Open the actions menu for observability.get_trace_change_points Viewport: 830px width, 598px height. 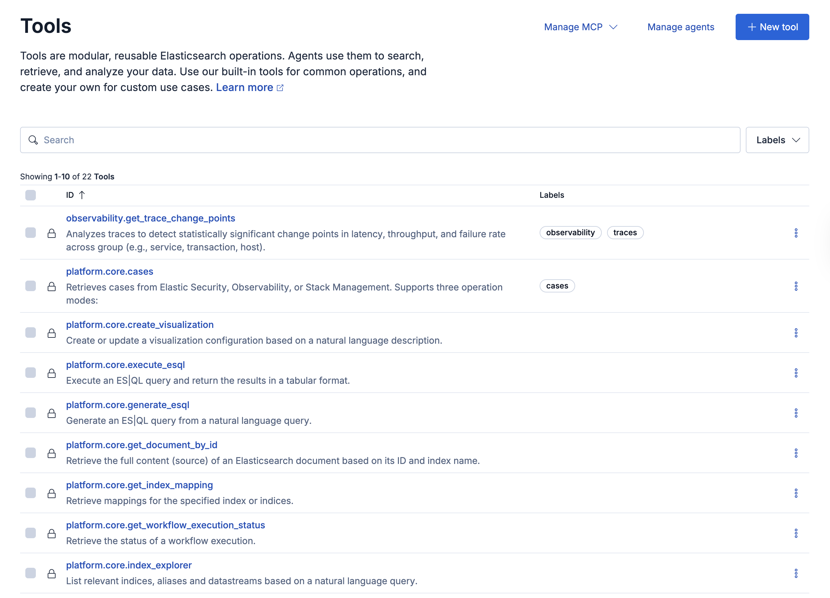click(x=797, y=233)
